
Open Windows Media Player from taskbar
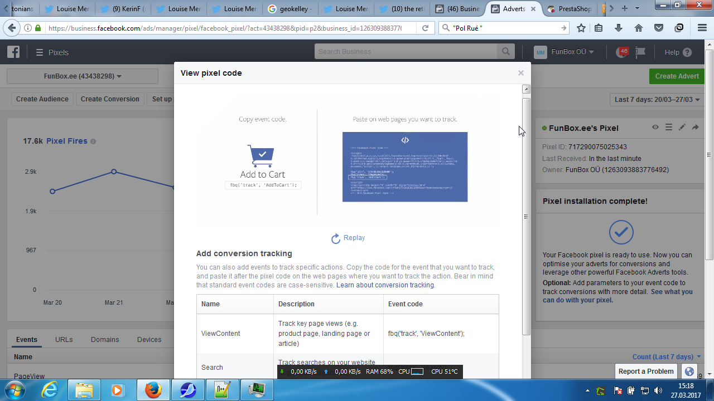118,390
